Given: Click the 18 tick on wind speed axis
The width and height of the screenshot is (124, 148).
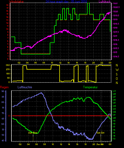Looking at the screenshot, I should (7, 5).
